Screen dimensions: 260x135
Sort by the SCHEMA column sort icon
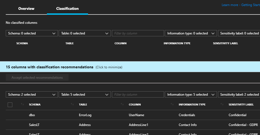22,104
